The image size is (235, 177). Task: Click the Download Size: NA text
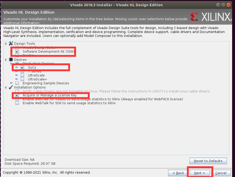[x=20, y=159]
